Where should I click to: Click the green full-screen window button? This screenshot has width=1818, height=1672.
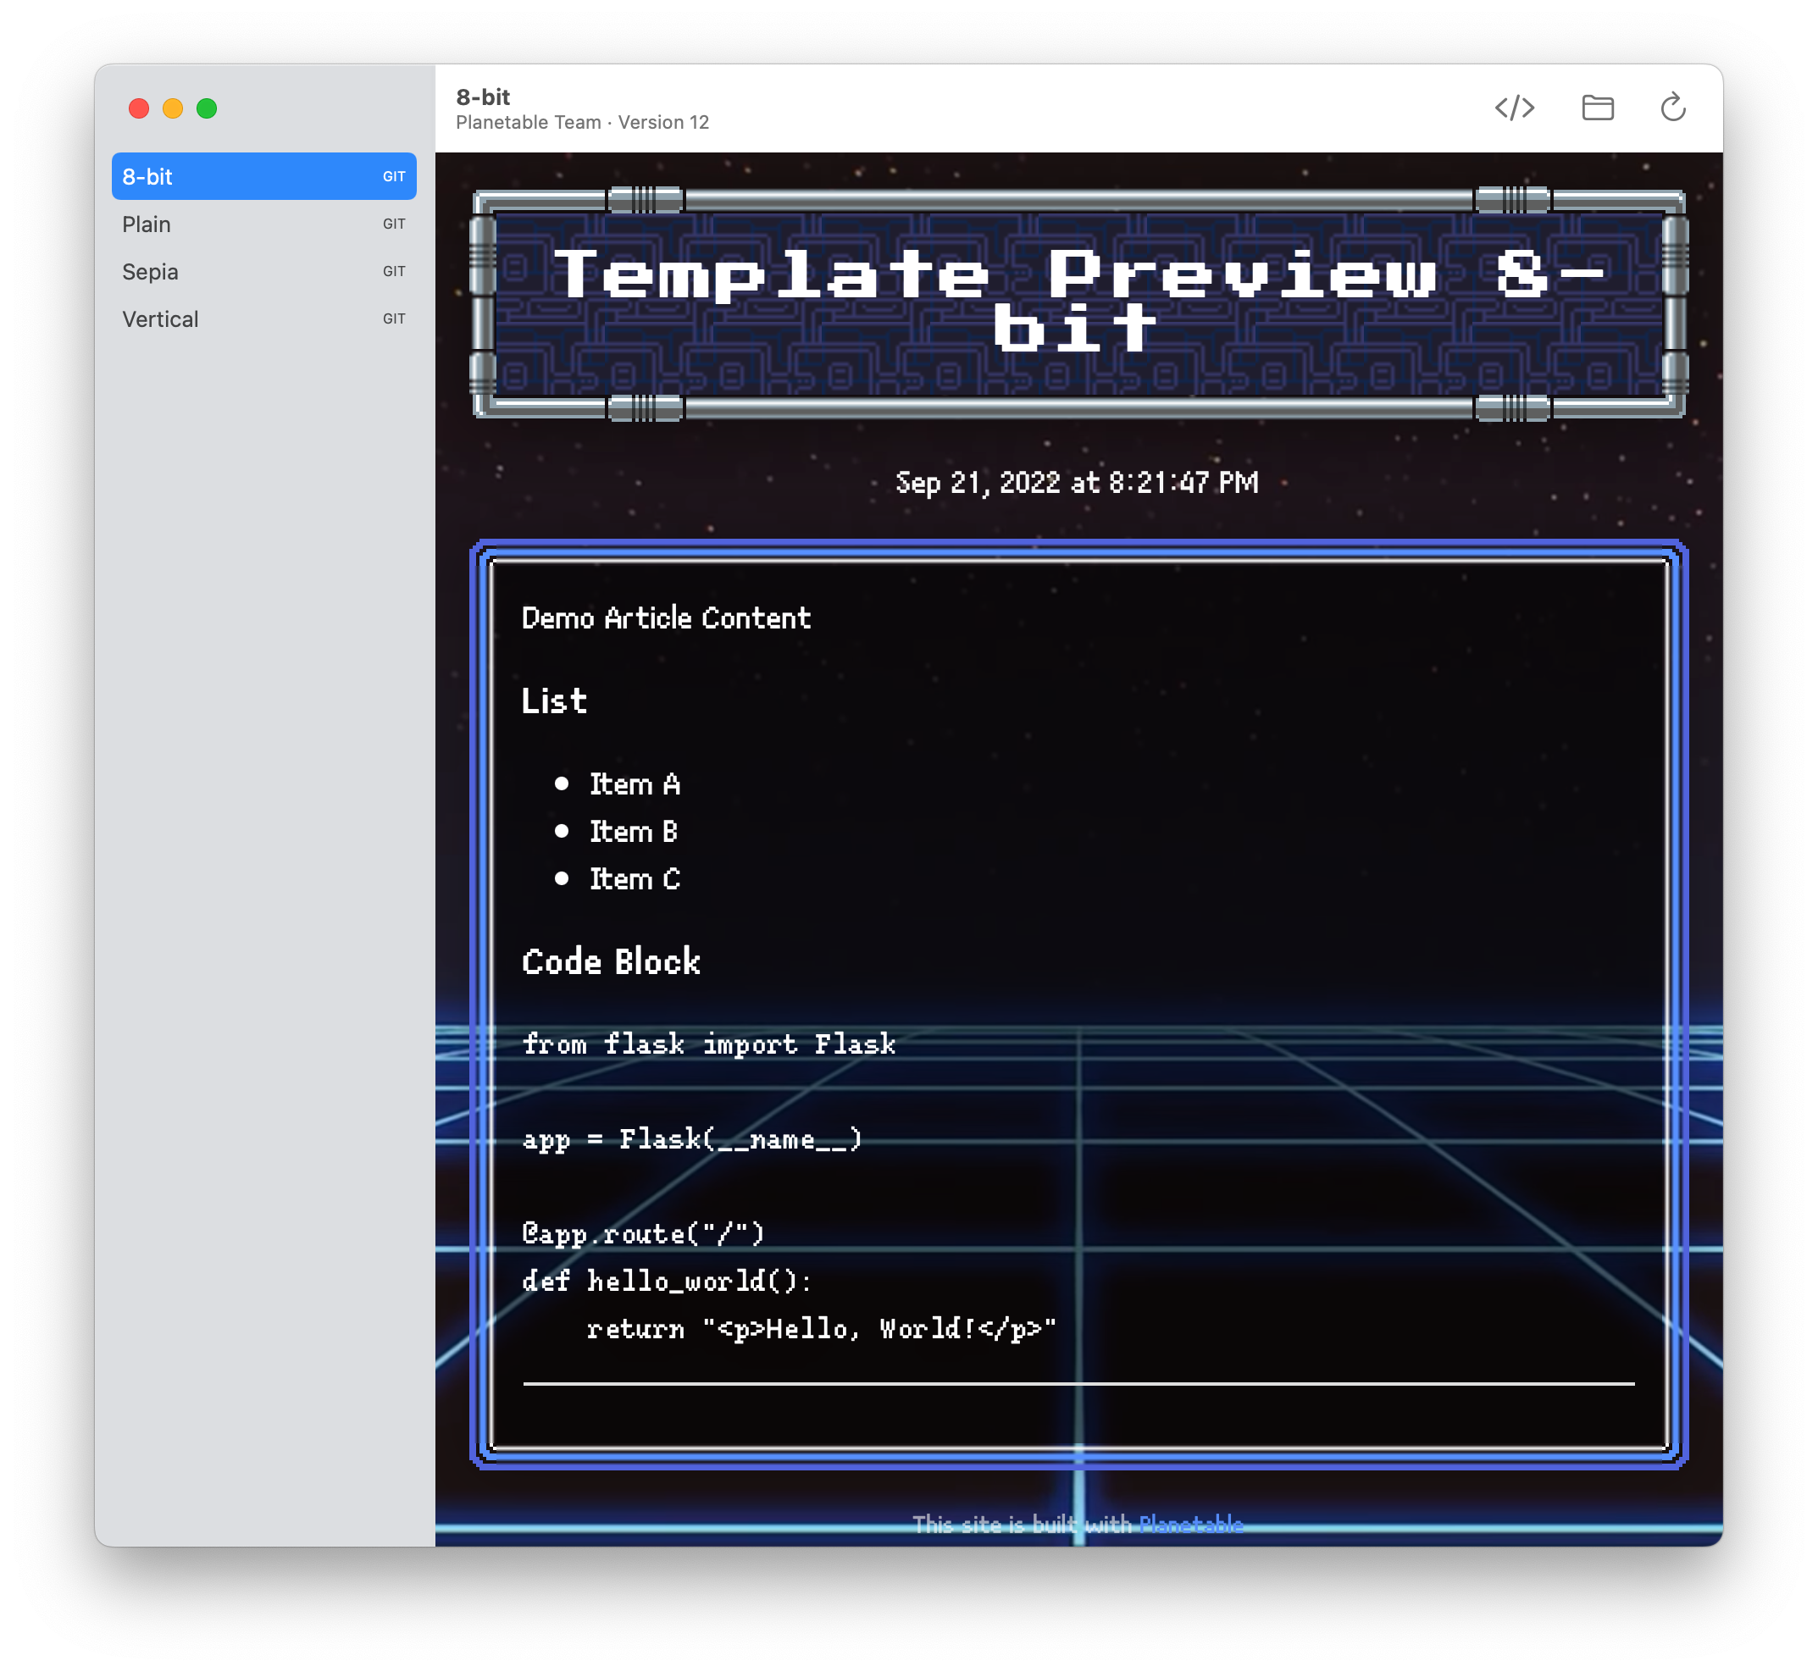click(x=207, y=108)
